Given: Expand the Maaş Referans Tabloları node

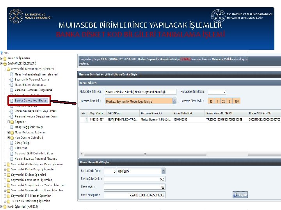Looking at the screenshot, I should point(9,132).
